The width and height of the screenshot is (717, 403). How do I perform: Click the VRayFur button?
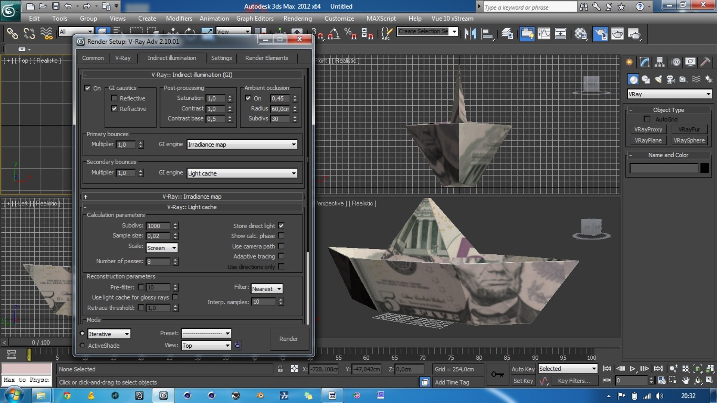[689, 129]
